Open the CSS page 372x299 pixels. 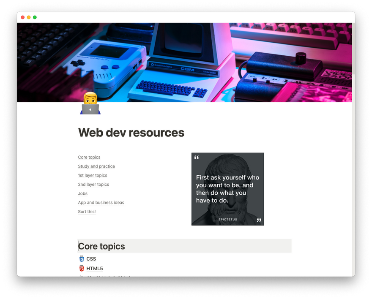pyautogui.click(x=91, y=259)
